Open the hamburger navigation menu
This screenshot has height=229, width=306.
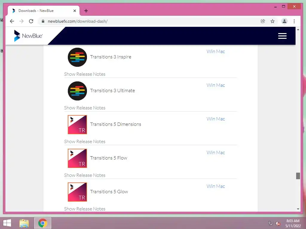[282, 36]
